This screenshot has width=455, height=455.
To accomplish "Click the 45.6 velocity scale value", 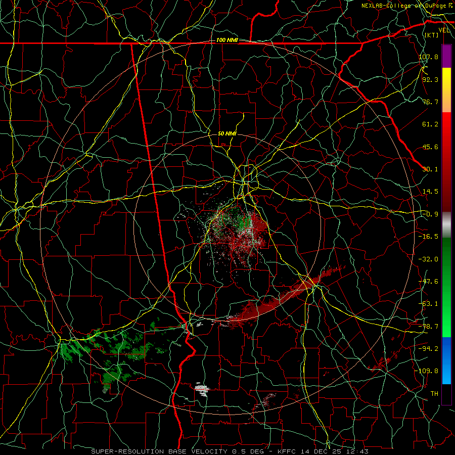I will [430, 147].
